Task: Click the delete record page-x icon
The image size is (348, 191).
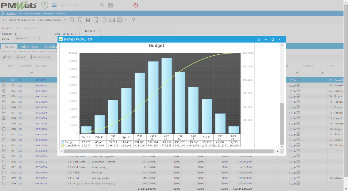Action: pyautogui.click(x=96, y=20)
